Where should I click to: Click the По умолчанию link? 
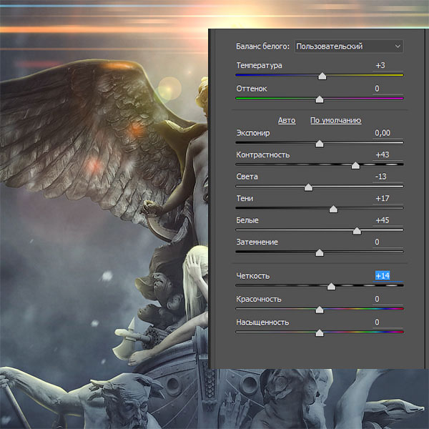[x=336, y=120]
